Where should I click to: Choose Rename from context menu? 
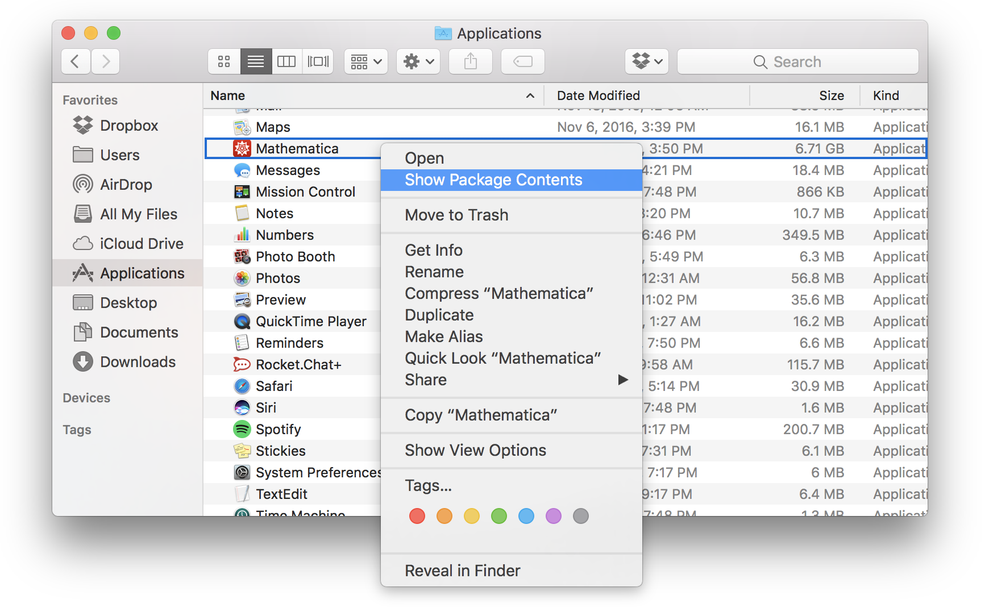pyautogui.click(x=512, y=272)
